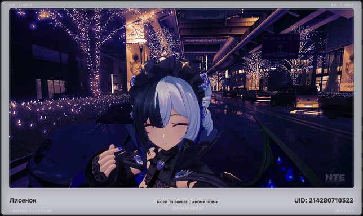Click the player name Лисенок

[x=23, y=200]
